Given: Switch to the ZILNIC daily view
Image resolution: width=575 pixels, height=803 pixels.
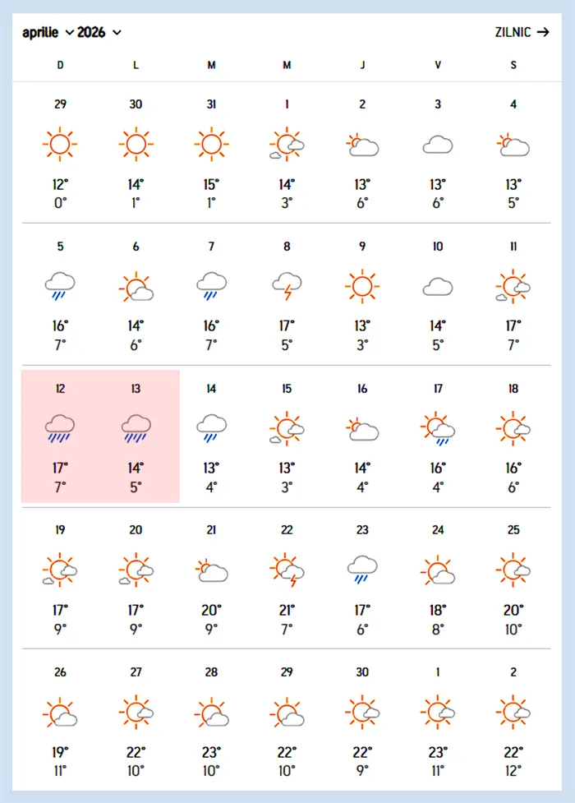Looking at the screenshot, I should point(522,33).
